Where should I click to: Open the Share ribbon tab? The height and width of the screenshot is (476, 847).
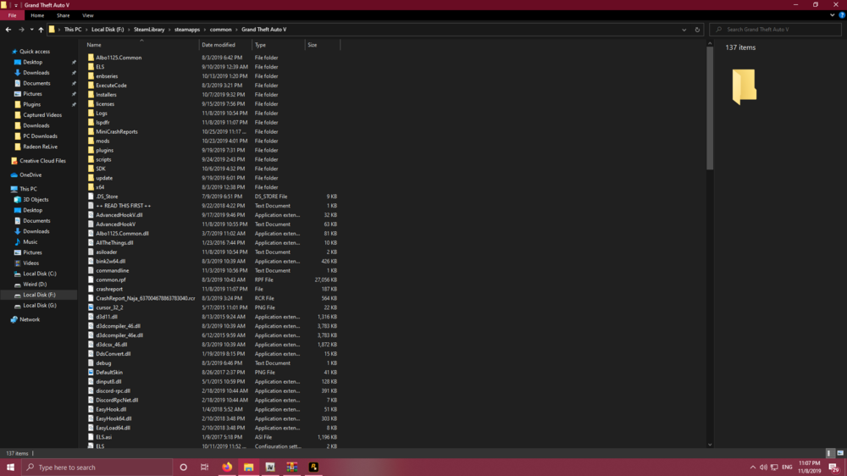click(63, 15)
